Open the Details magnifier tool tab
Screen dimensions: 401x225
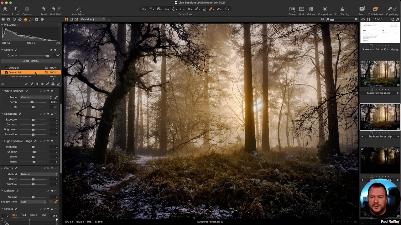click(x=31, y=19)
